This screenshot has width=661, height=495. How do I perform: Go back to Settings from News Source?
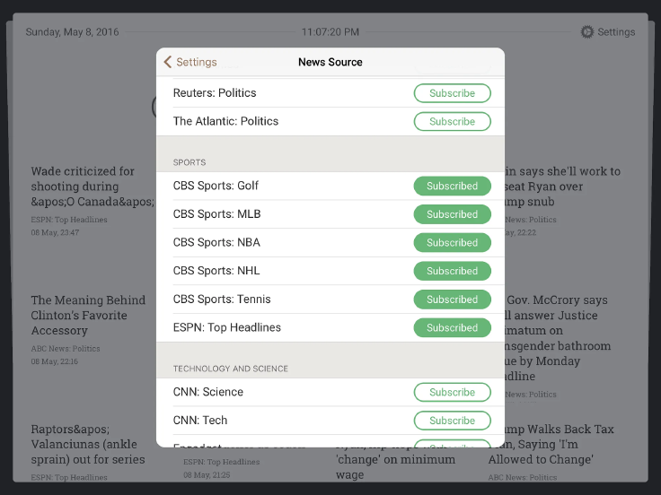click(x=190, y=62)
